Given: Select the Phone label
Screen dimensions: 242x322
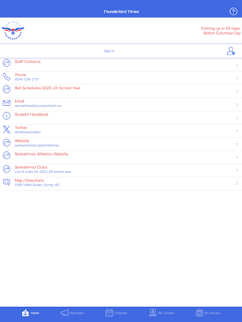Looking at the screenshot, I should (x=20, y=75).
